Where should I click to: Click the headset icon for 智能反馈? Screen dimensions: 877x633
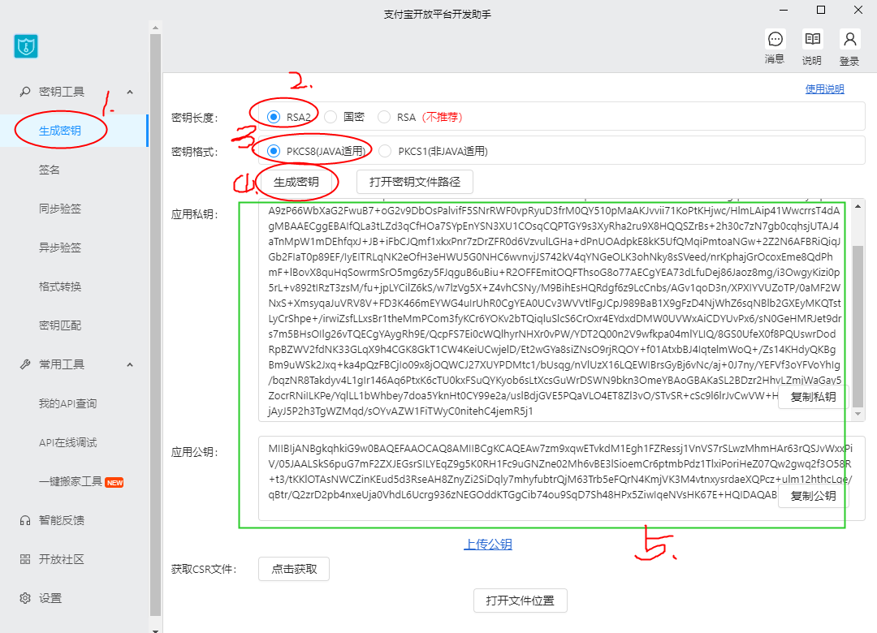click(25, 521)
